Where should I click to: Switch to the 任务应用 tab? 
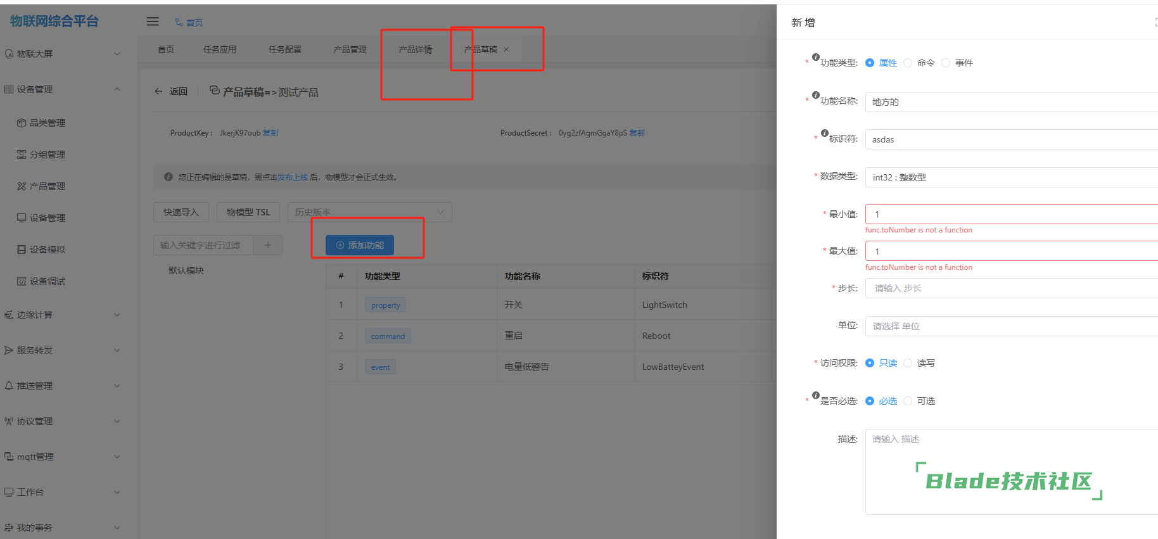point(220,49)
